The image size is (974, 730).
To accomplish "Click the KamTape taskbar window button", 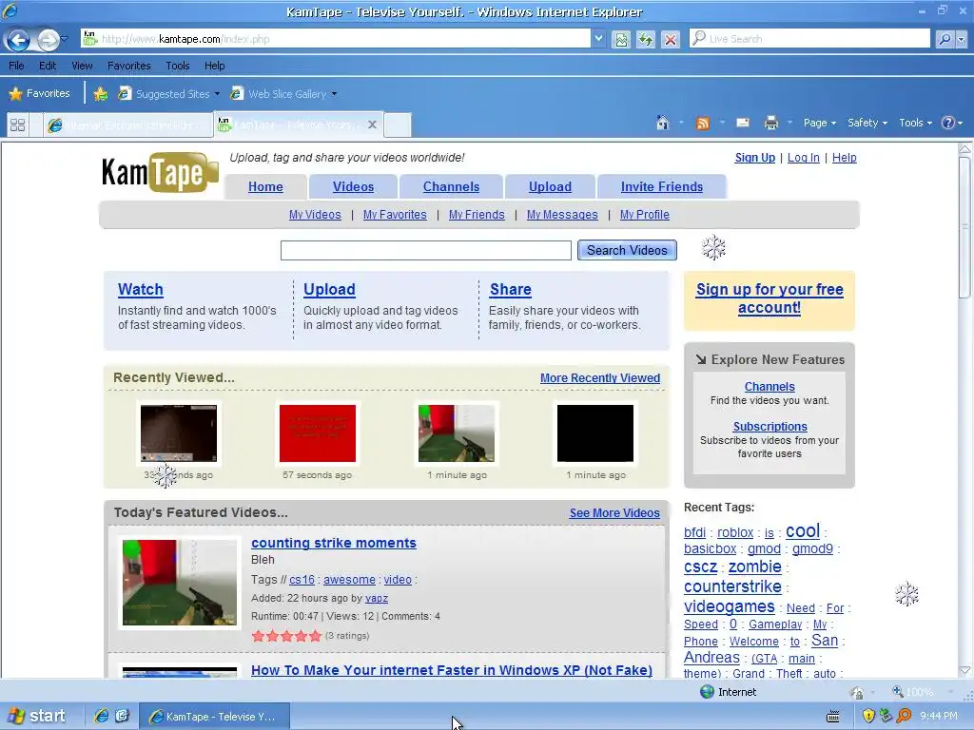I will 214,717.
